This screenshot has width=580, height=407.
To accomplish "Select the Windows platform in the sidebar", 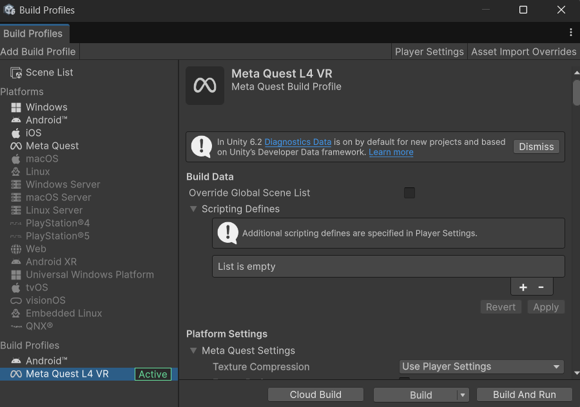I will (45, 107).
